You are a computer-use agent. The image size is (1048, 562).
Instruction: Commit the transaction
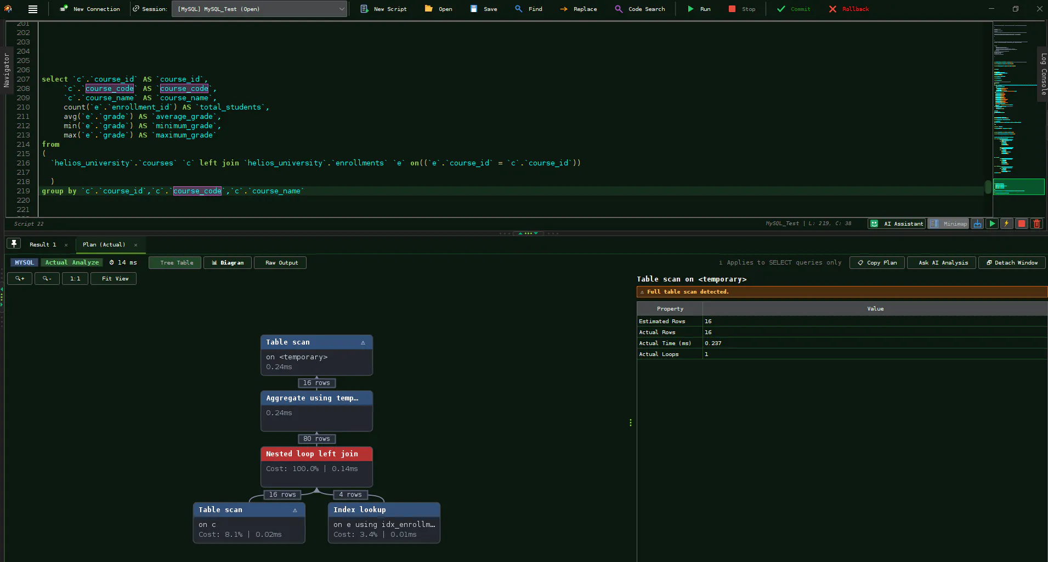(x=794, y=9)
